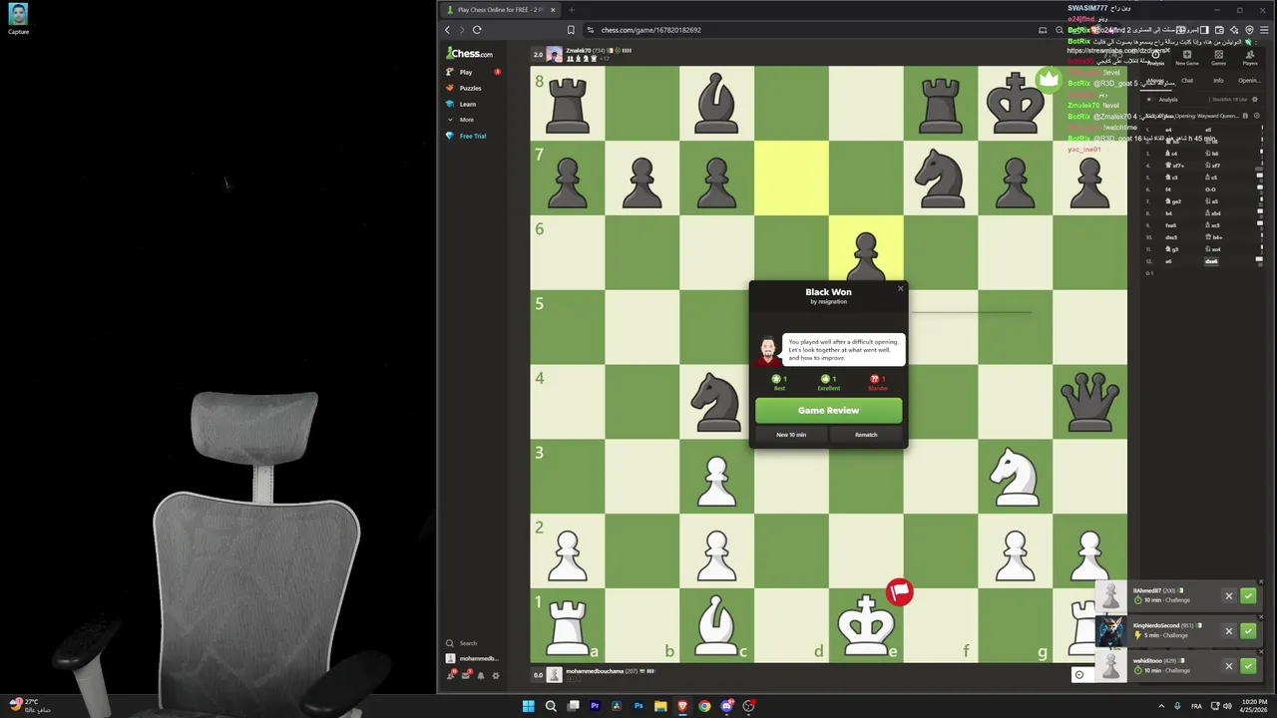Open the browser hamburger menu
This screenshot has height=718, width=1277.
coord(1265,30)
